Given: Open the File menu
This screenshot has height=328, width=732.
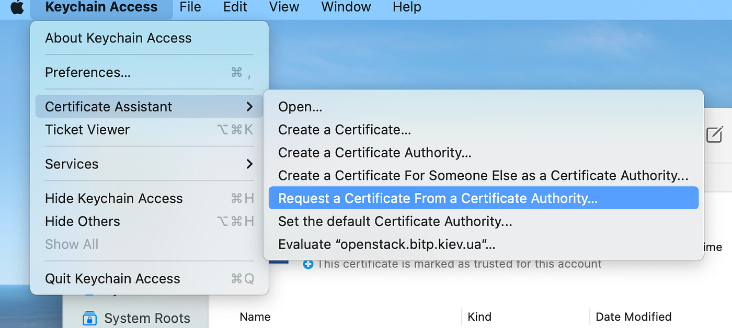Looking at the screenshot, I should click(190, 7).
